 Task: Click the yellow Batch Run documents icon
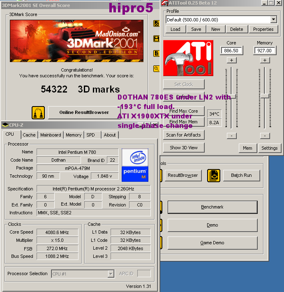pos(214,176)
